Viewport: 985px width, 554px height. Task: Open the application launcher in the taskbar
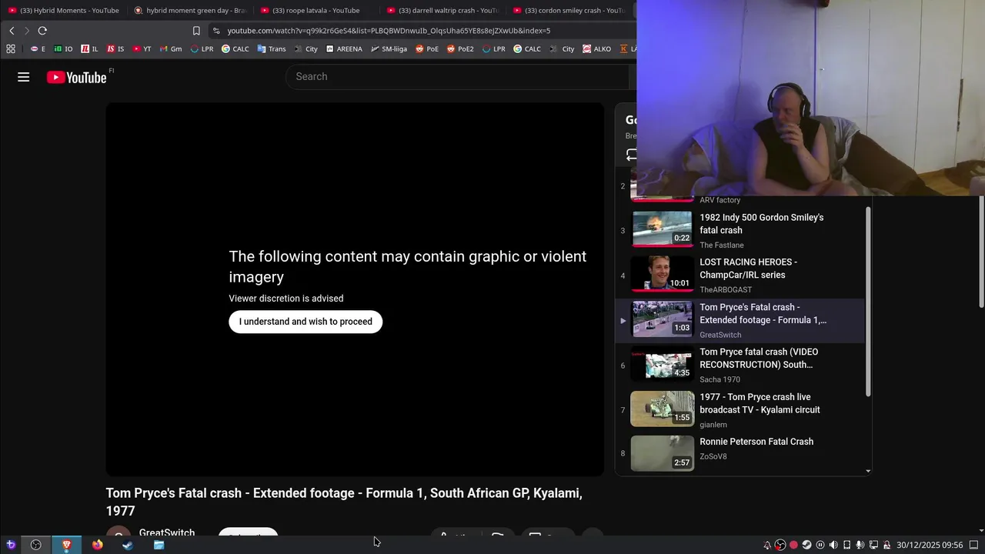click(11, 545)
